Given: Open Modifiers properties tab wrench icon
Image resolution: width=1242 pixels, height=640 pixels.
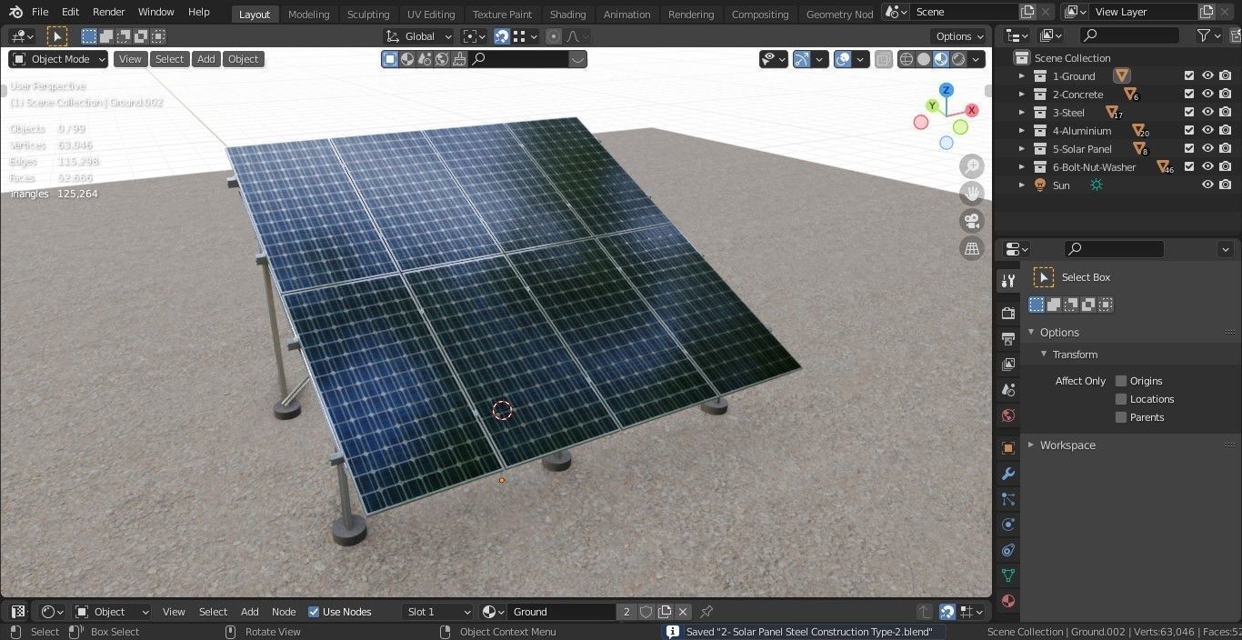Looking at the screenshot, I should point(1007,474).
